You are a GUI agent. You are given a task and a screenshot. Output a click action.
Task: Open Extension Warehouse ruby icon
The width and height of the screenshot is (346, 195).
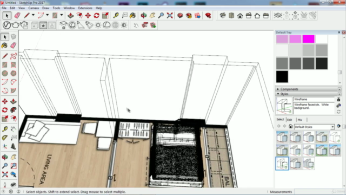pyautogui.click(x=208, y=16)
